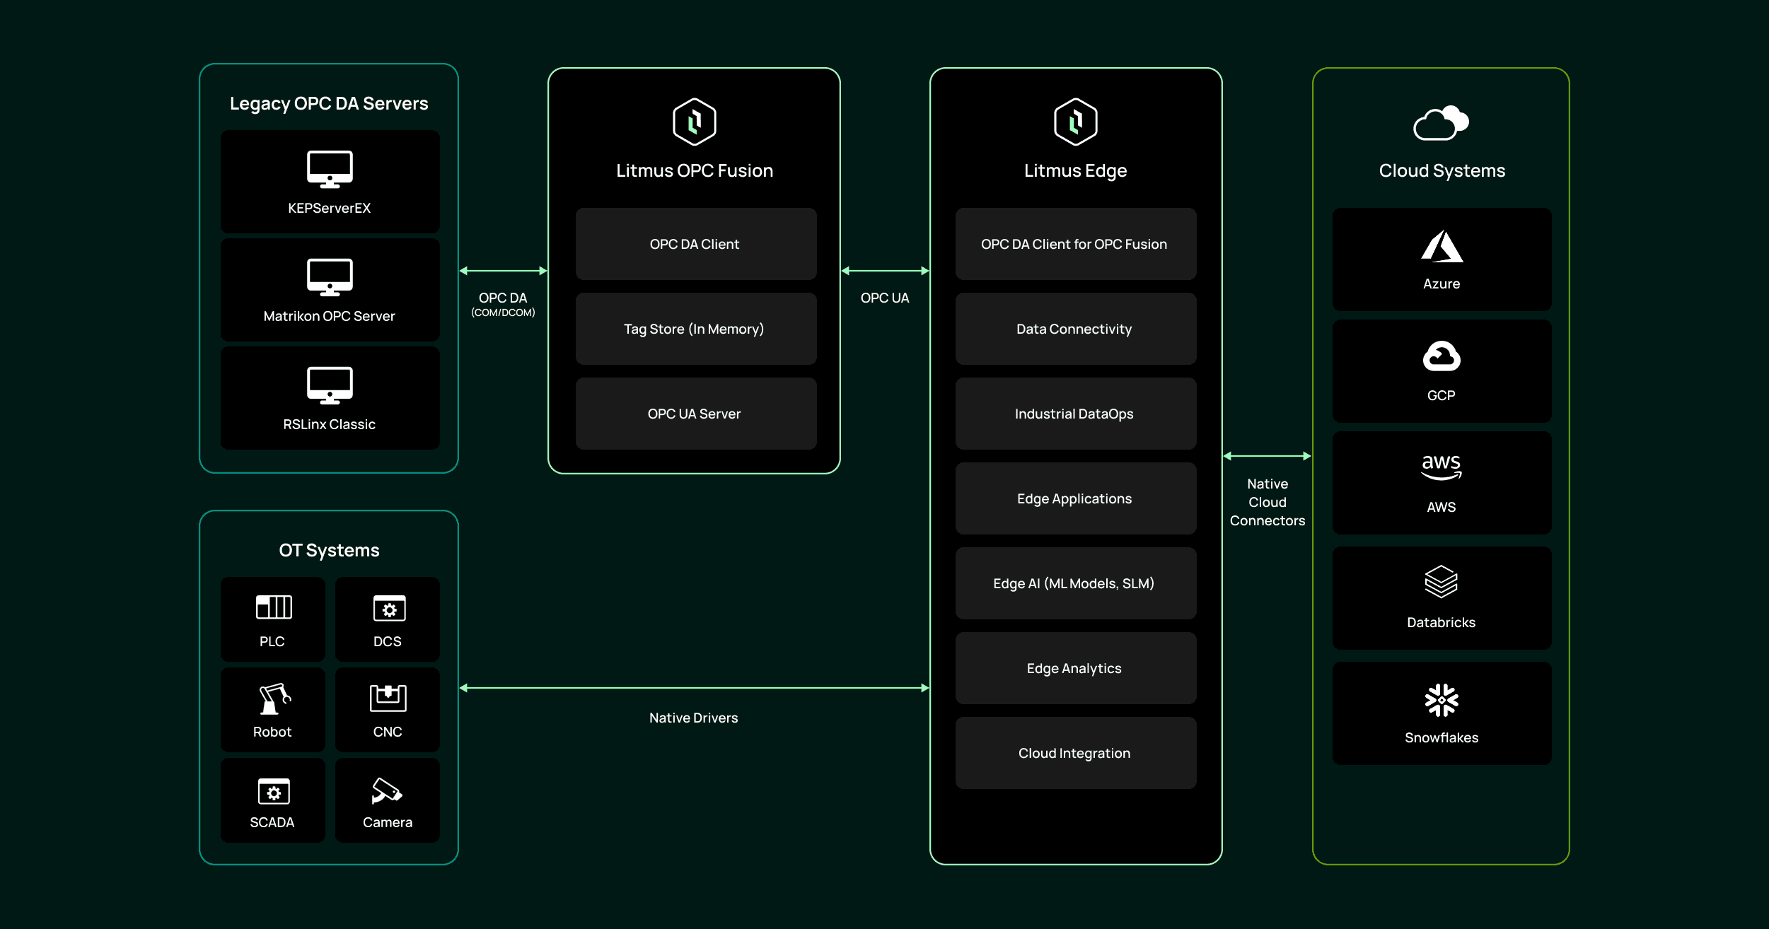Select the DCS gear window icon

(389, 608)
